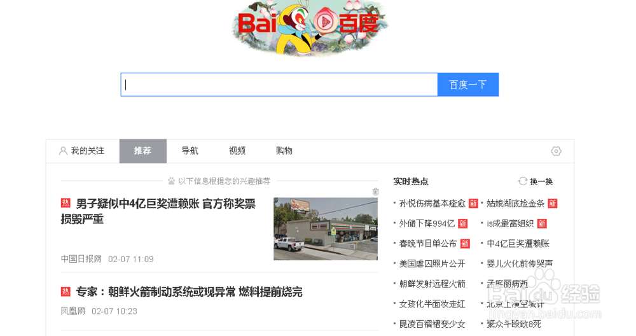Open headline 男子疑似中4亿巨奖遭赖账

[x=158, y=211]
